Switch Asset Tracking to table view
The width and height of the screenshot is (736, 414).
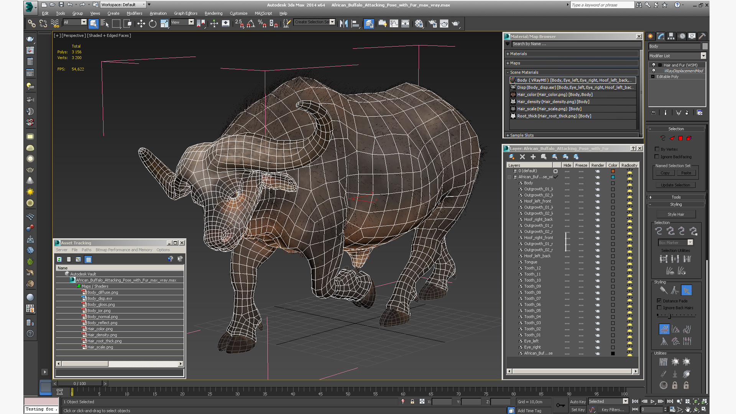pyautogui.click(x=88, y=260)
